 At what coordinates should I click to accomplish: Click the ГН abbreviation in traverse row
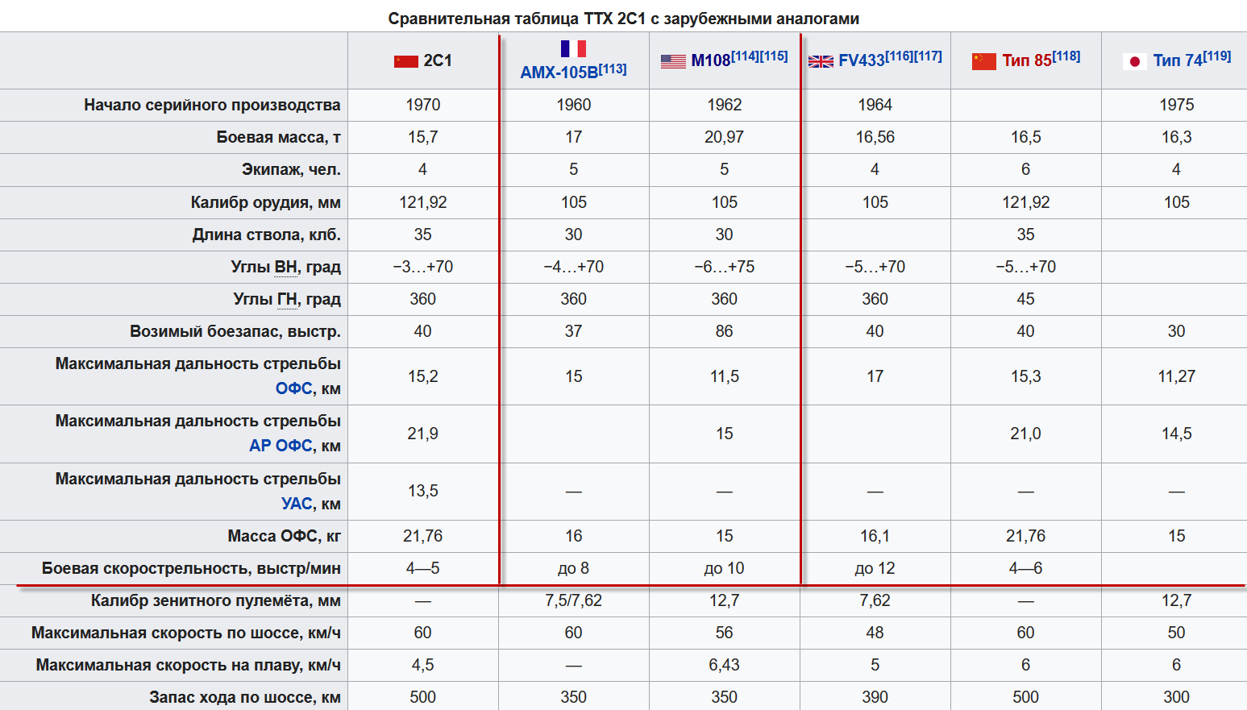click(x=287, y=299)
